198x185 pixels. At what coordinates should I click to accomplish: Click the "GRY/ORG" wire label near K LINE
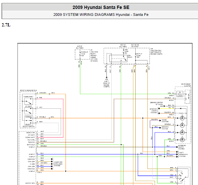click(x=44, y=163)
